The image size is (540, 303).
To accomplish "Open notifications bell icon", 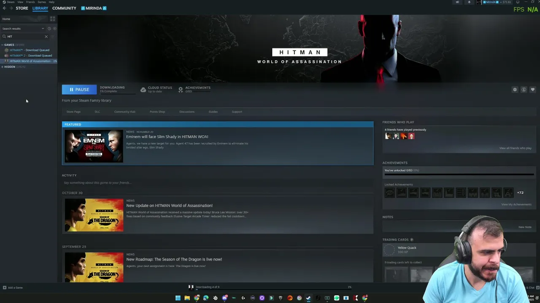I will (469, 2).
